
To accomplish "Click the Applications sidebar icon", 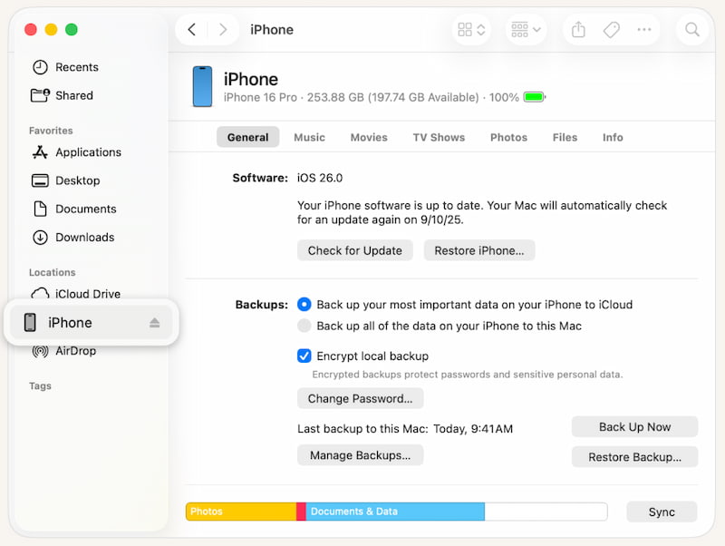I will coord(40,152).
